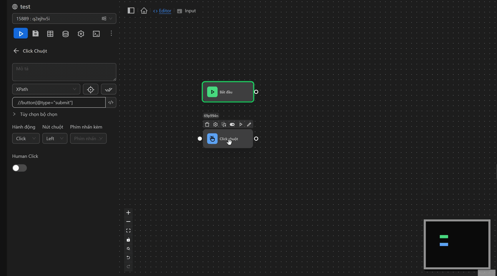Screen dimensions: 497x276
Task: Toggle the Human Click switch
Action: (x=19, y=168)
